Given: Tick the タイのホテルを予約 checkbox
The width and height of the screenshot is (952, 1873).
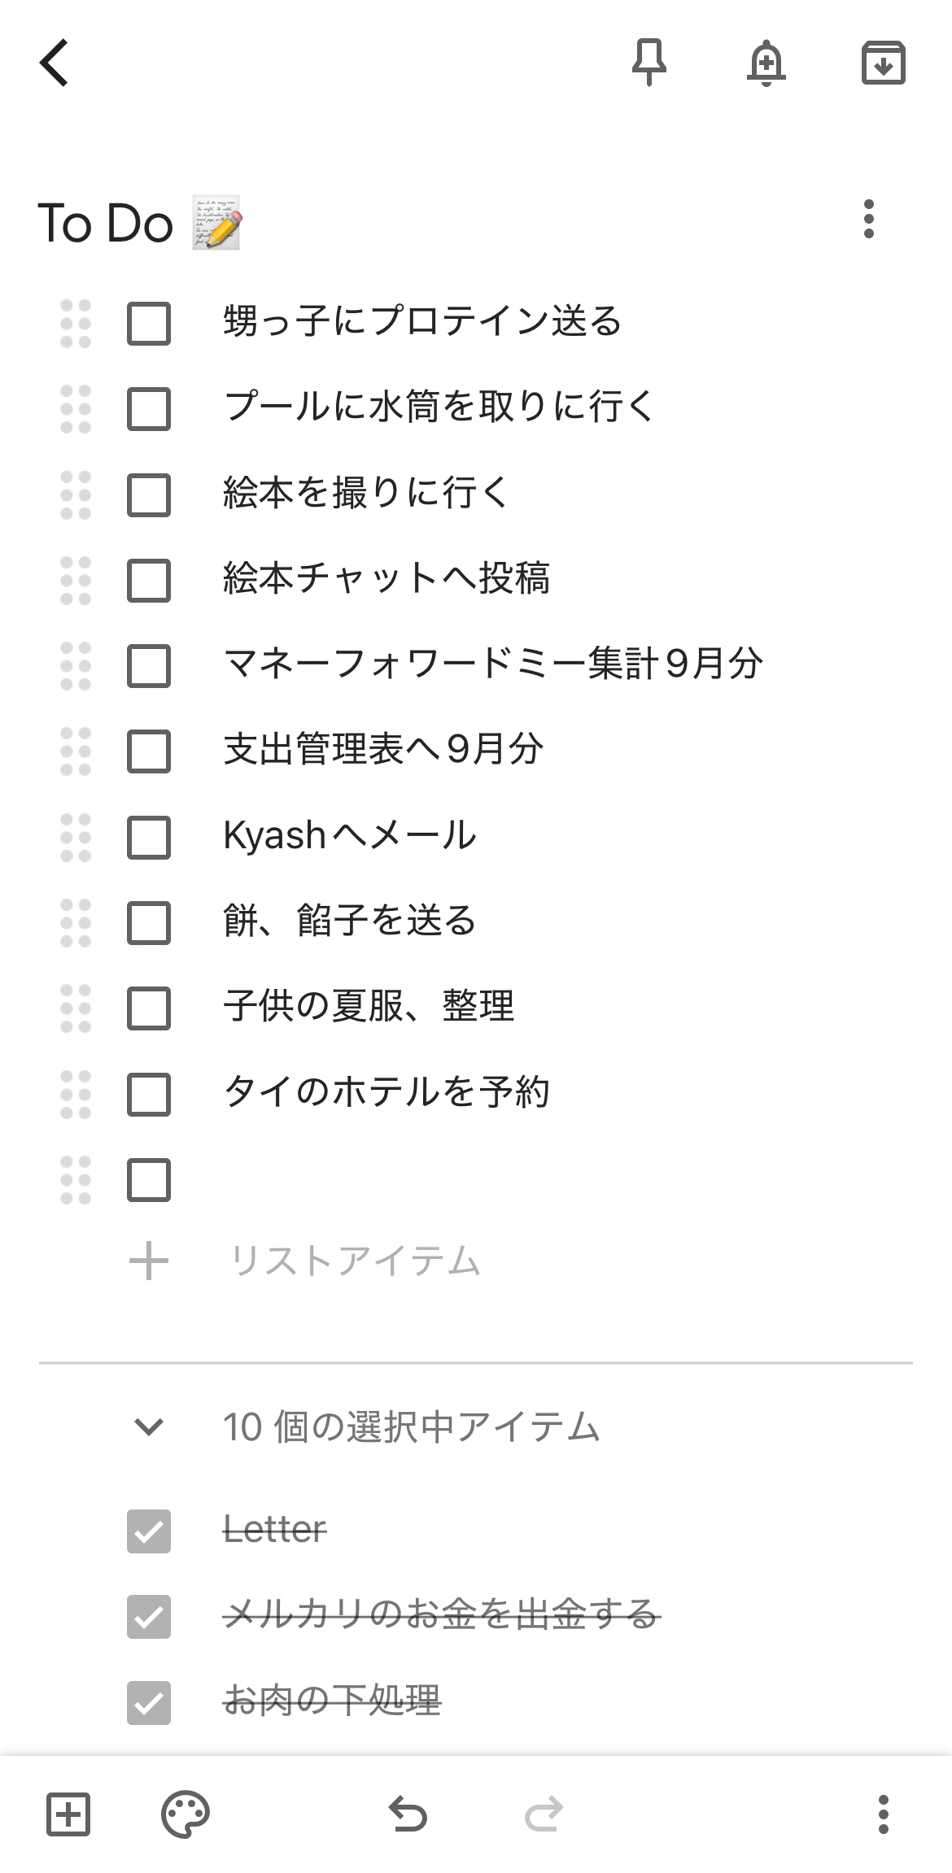Looking at the screenshot, I should coord(149,1094).
